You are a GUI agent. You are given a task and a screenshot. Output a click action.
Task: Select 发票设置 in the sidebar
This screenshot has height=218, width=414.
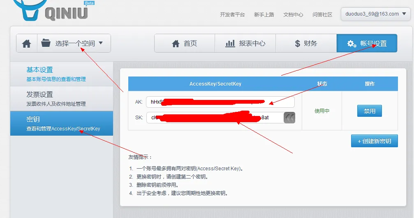[62, 99]
